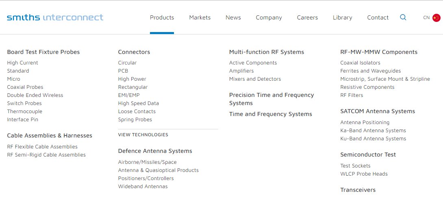Select Microstrip, Surface Mount & Stripline
443x204 pixels.
385,79
